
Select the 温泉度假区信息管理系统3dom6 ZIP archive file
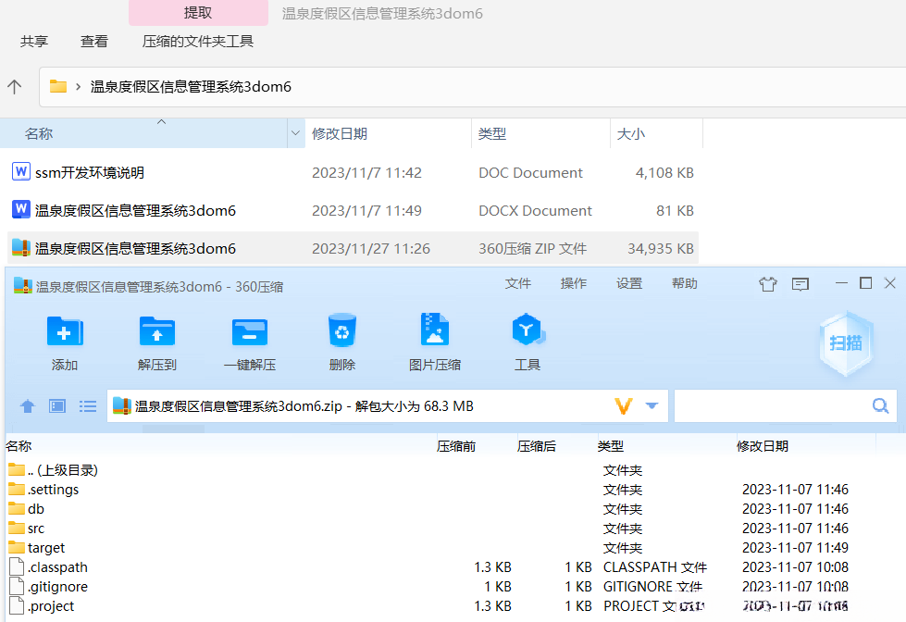(135, 249)
